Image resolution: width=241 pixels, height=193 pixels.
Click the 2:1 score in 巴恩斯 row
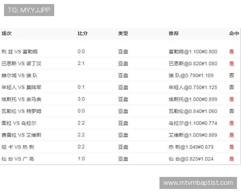coord(81,63)
